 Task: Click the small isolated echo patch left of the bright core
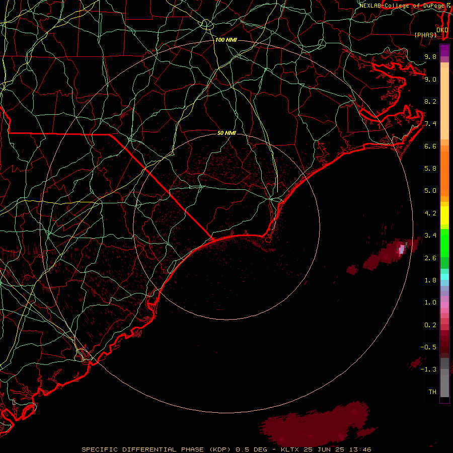(352, 270)
